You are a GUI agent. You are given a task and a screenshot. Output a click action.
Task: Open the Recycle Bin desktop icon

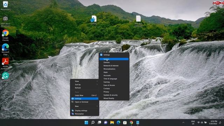click(5, 6)
